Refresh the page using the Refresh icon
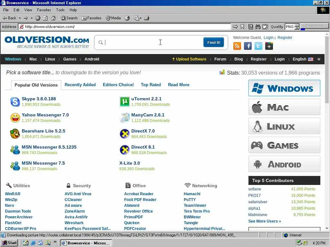The height and width of the screenshot is (247, 330). coord(45,18)
